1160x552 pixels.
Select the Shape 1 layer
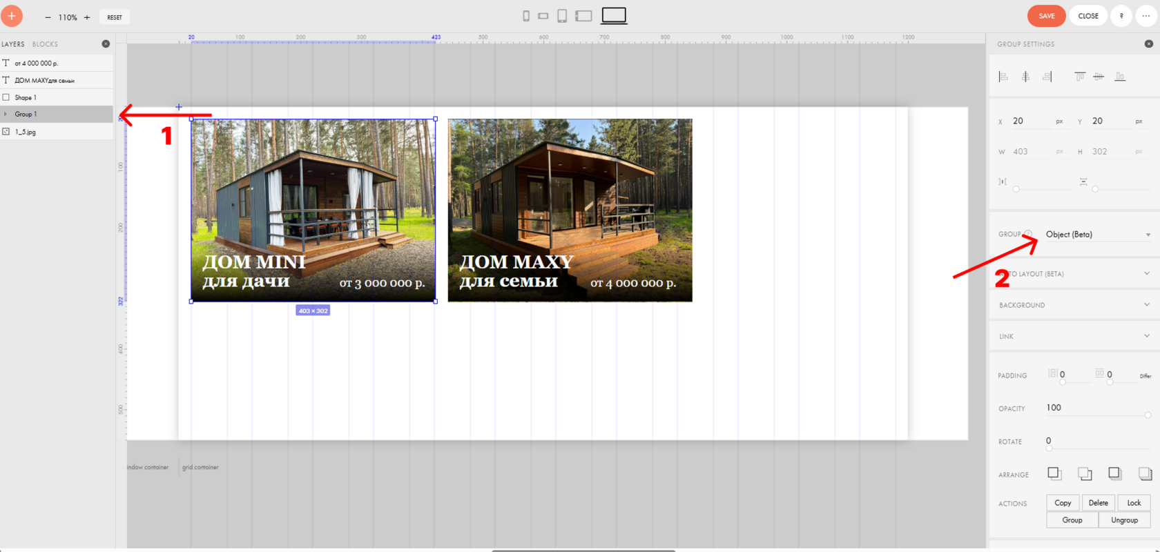(57, 97)
